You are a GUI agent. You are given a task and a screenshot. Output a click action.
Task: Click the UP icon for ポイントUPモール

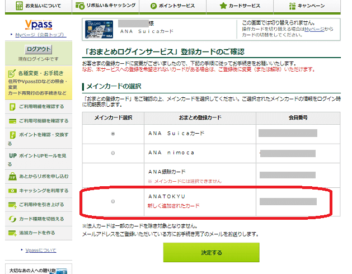pos(13,156)
